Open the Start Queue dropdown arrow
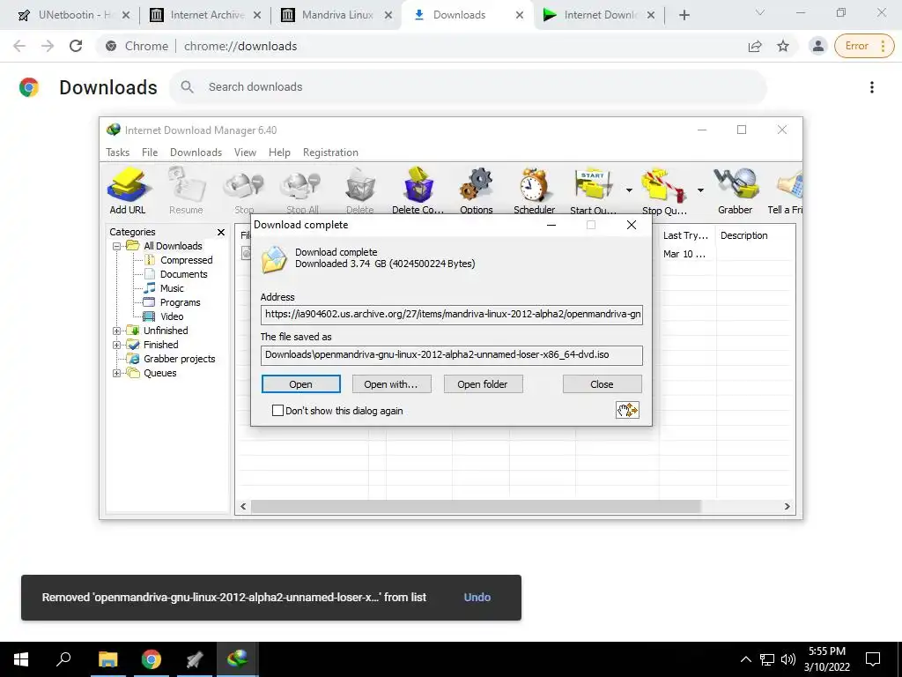Image resolution: width=902 pixels, height=677 pixels. 629,190
